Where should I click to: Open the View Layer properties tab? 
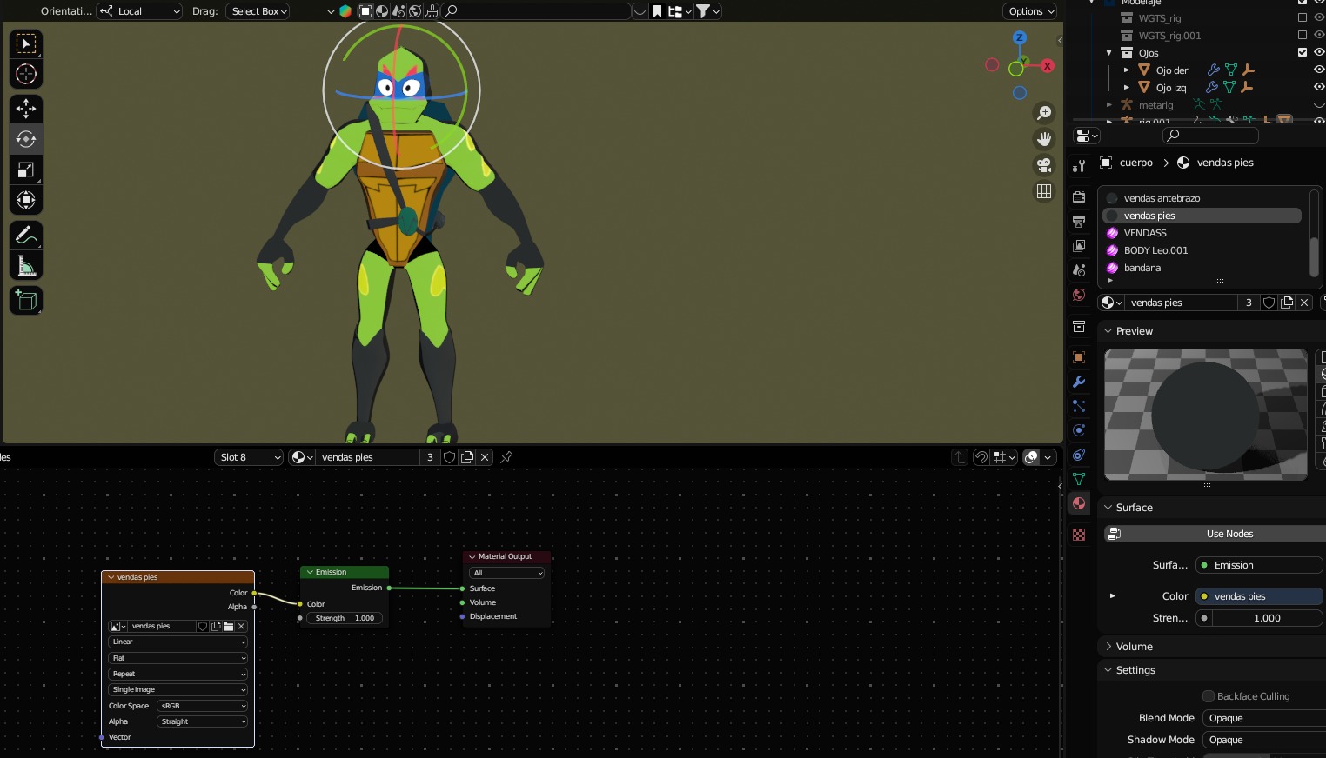pos(1079,246)
